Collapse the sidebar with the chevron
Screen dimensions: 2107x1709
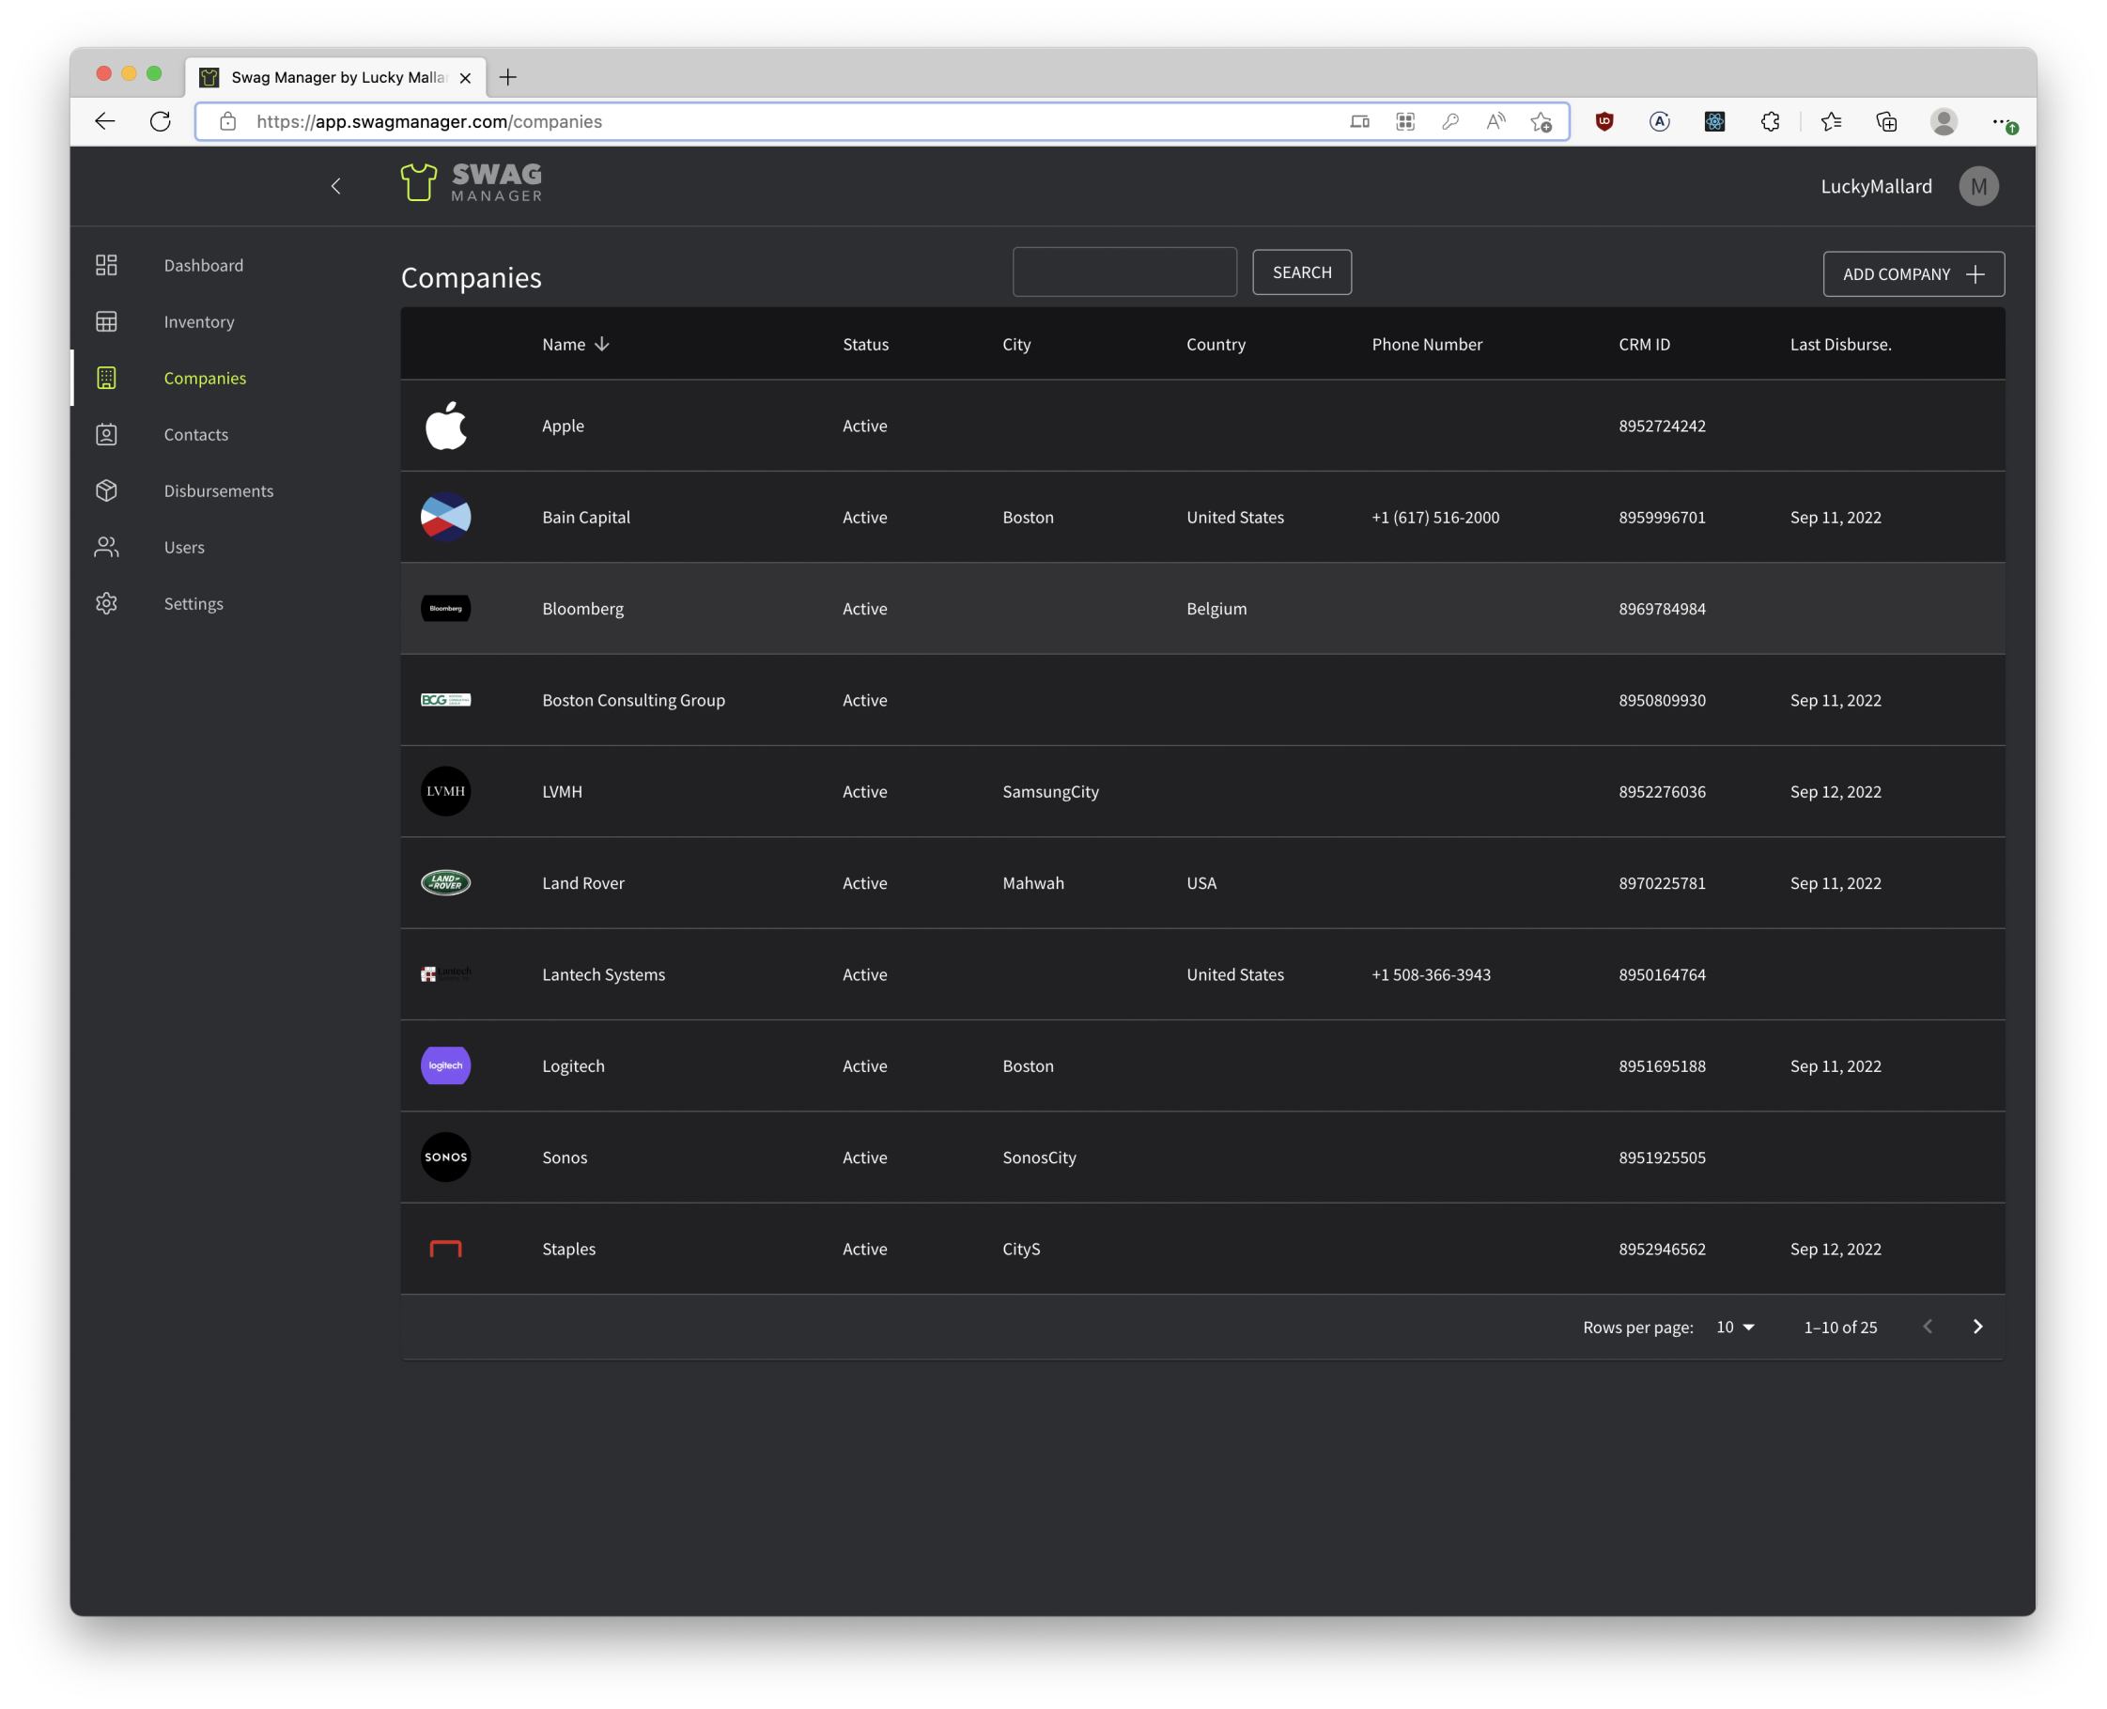pyautogui.click(x=335, y=186)
